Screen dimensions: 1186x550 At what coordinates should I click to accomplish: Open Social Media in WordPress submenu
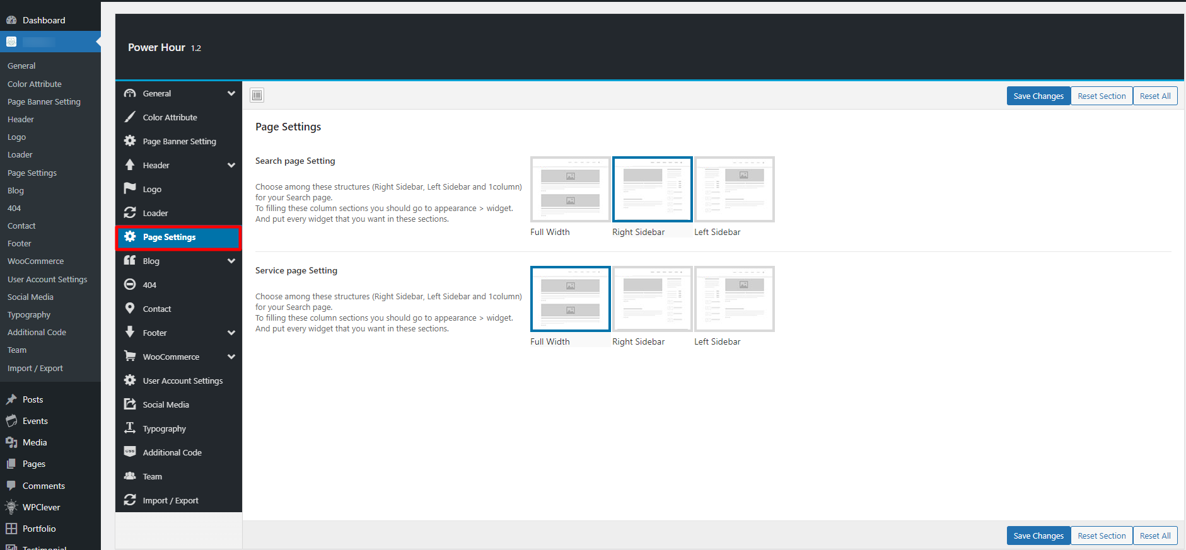tap(30, 297)
